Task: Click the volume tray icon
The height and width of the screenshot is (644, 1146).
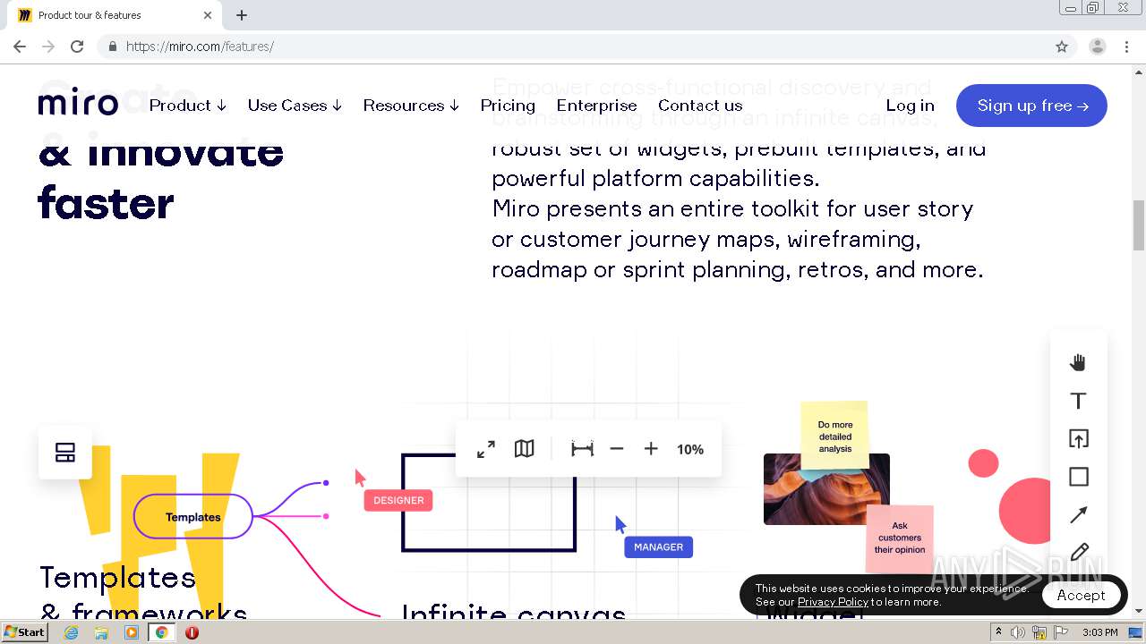Action: pyautogui.click(x=1018, y=632)
